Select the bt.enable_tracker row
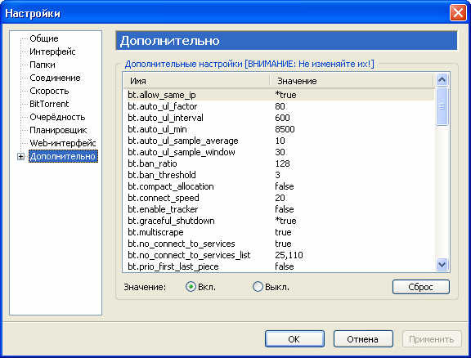The width and height of the screenshot is (471, 358). 279,209
